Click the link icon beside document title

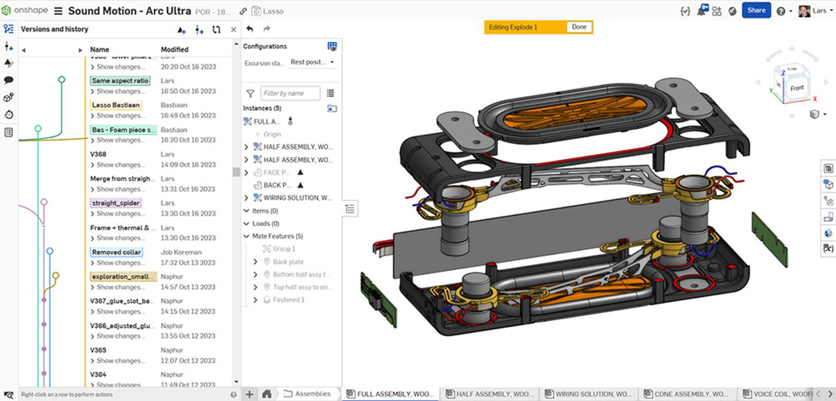pyautogui.click(x=243, y=11)
